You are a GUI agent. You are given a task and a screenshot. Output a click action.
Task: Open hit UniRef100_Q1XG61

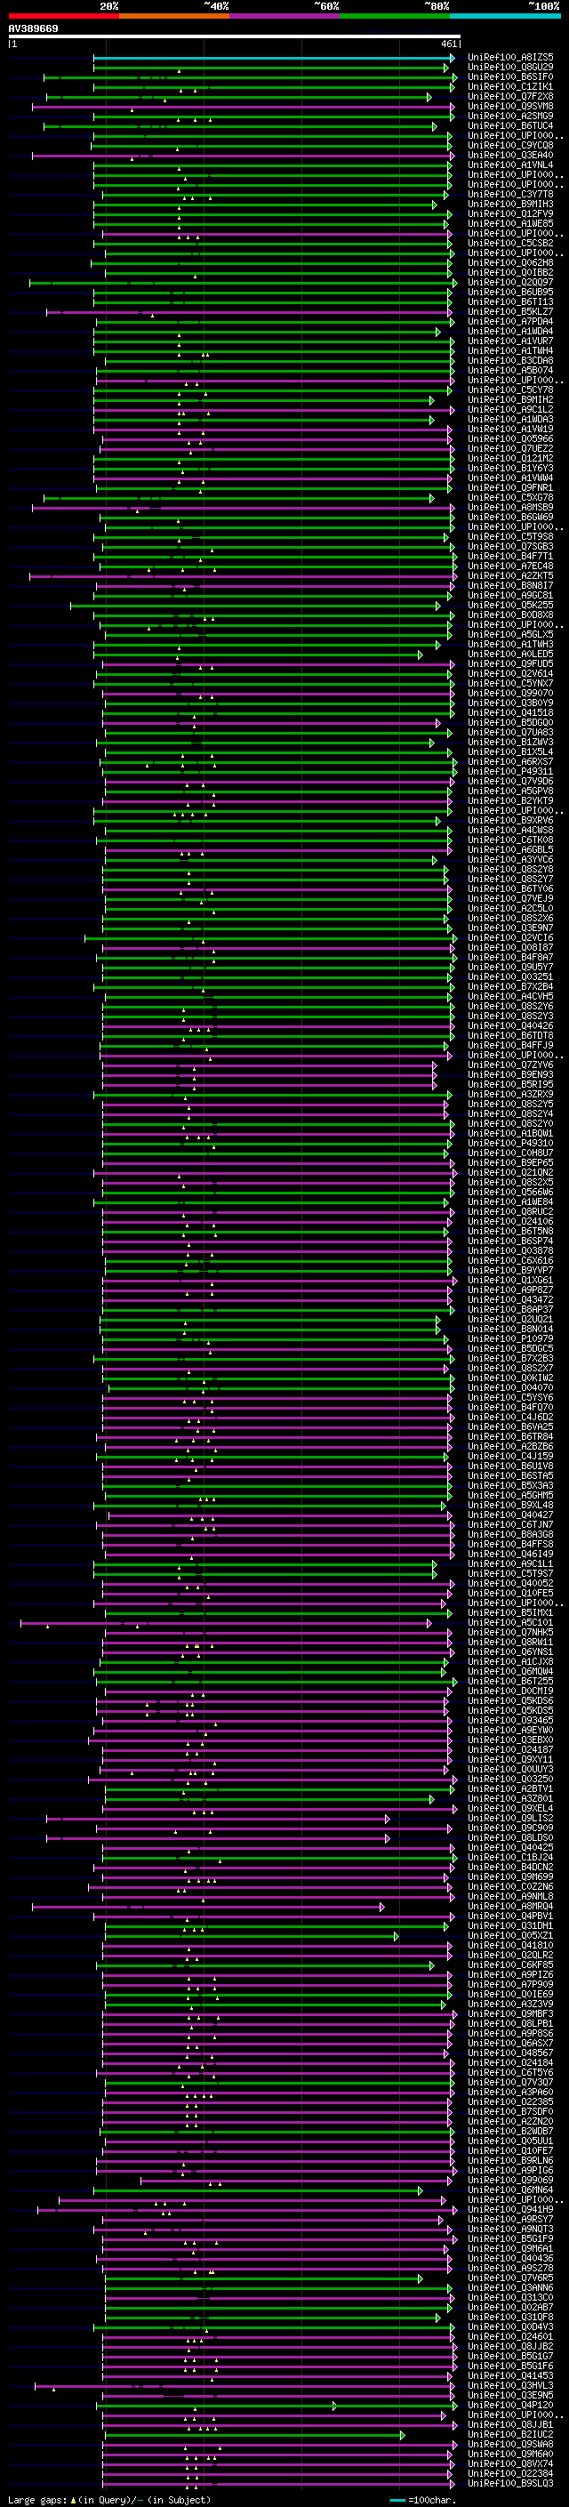tap(510, 1281)
